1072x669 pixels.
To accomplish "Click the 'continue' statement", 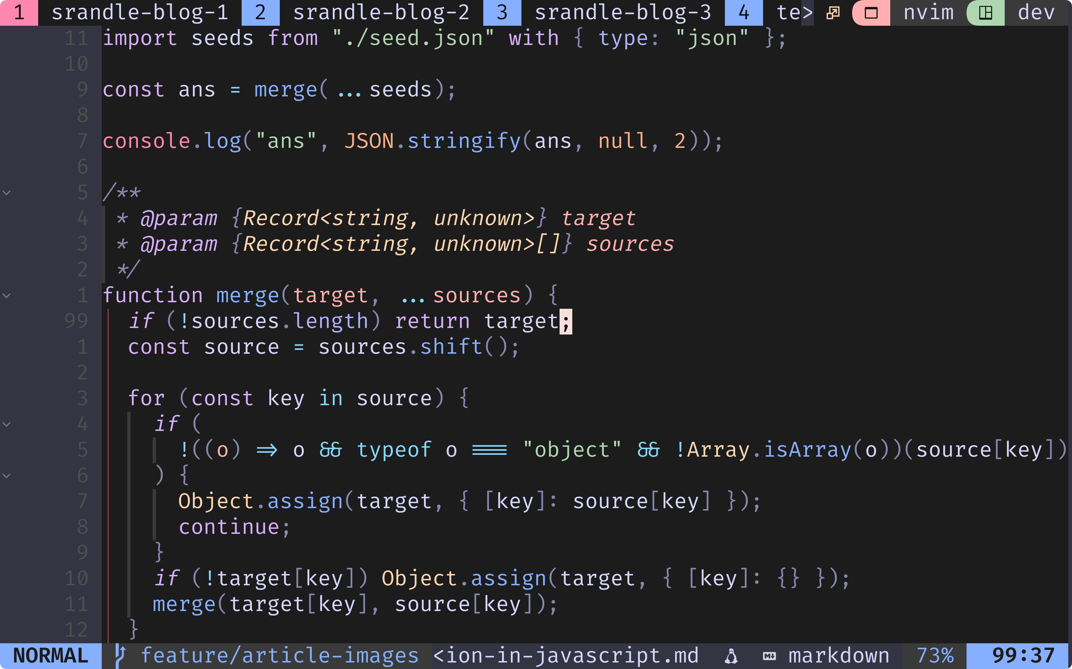I will [x=229, y=527].
